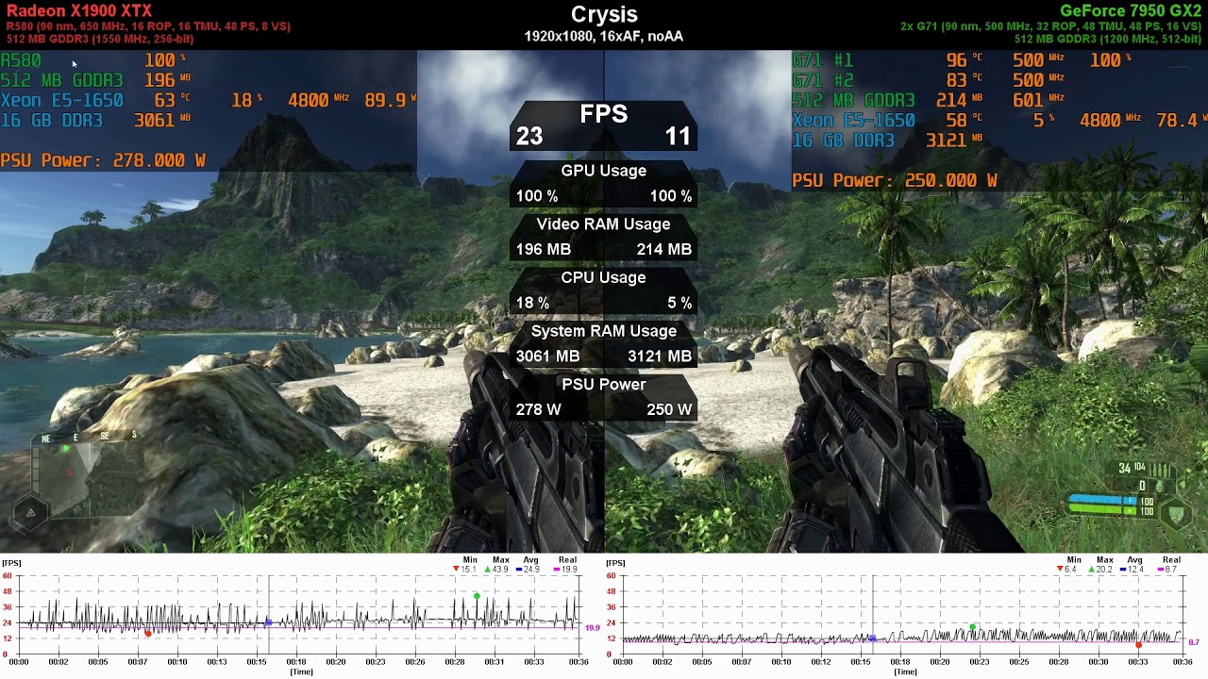The height and width of the screenshot is (679, 1208).
Task: Click the red Min marker on right FPS graph
Action: click(1139, 645)
